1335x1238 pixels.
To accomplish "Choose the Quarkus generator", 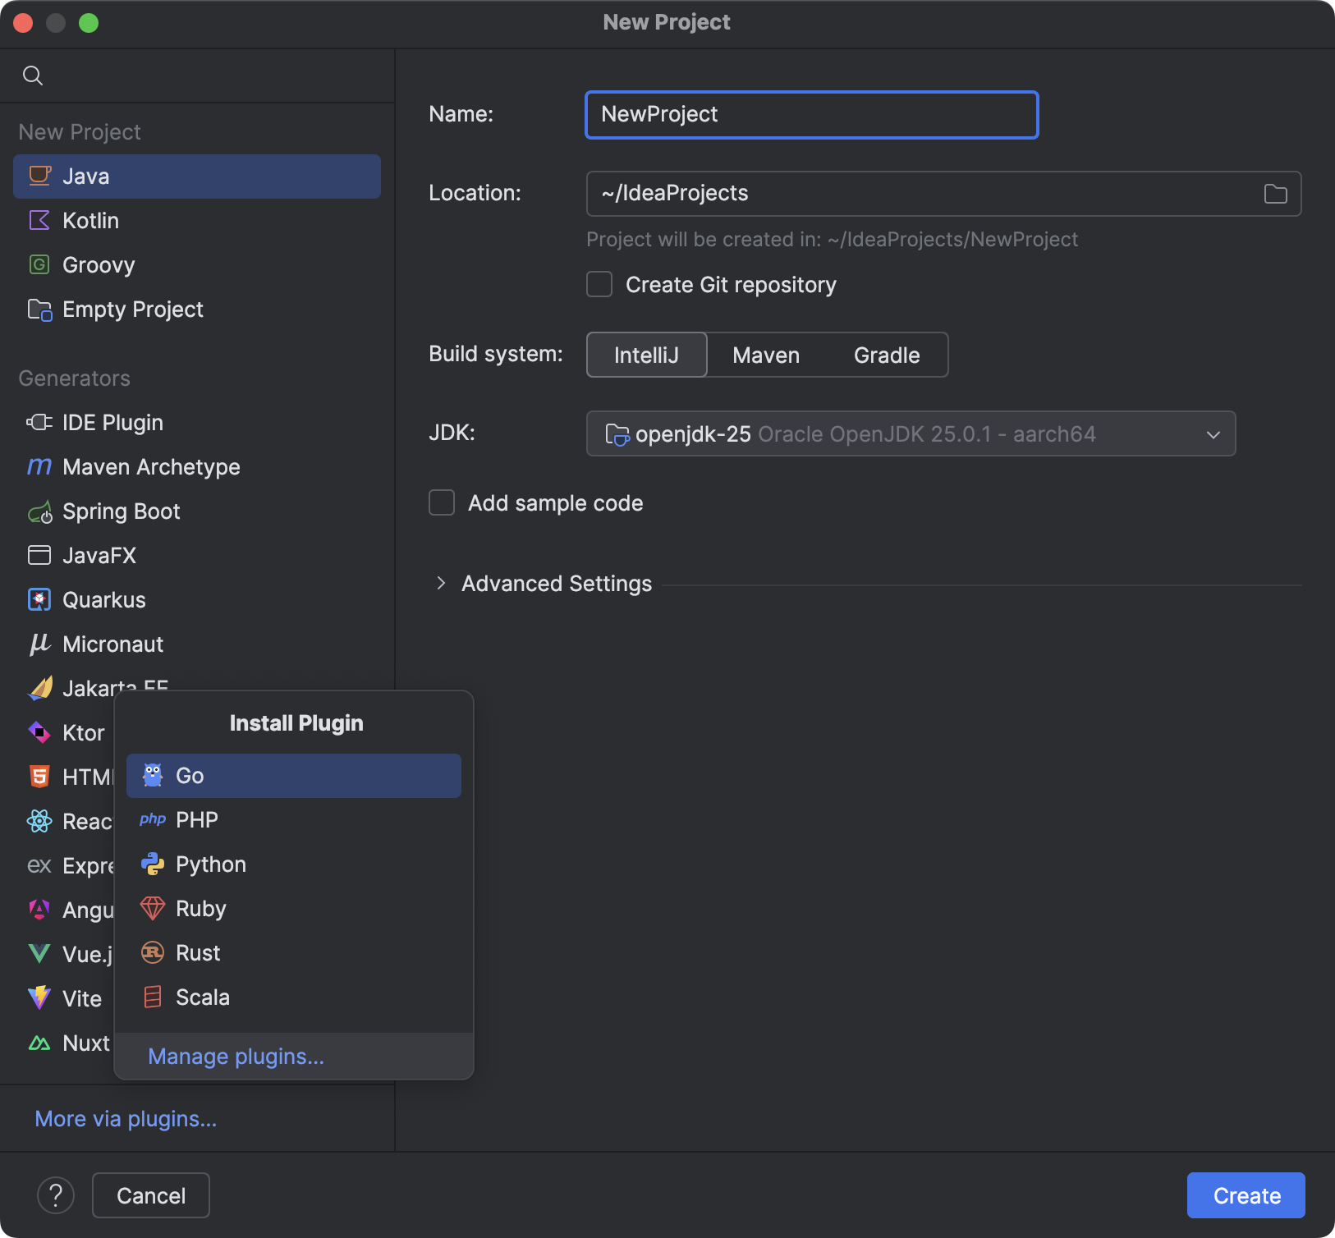I will (x=103, y=599).
